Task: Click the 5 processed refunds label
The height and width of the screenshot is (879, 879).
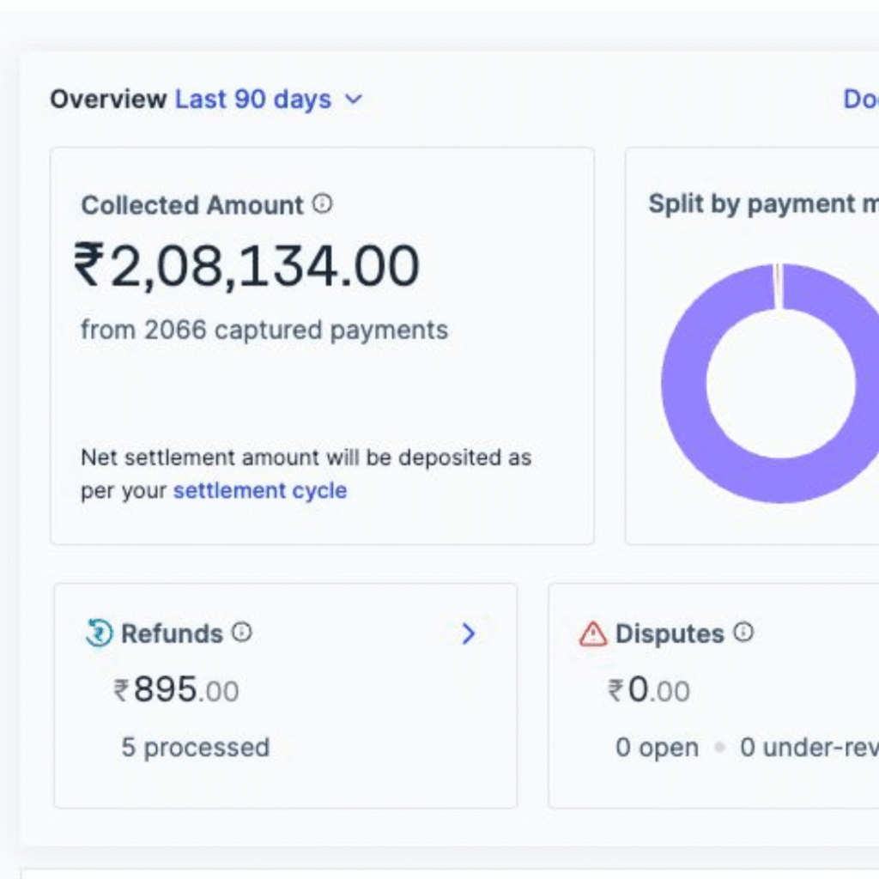Action: (x=195, y=747)
